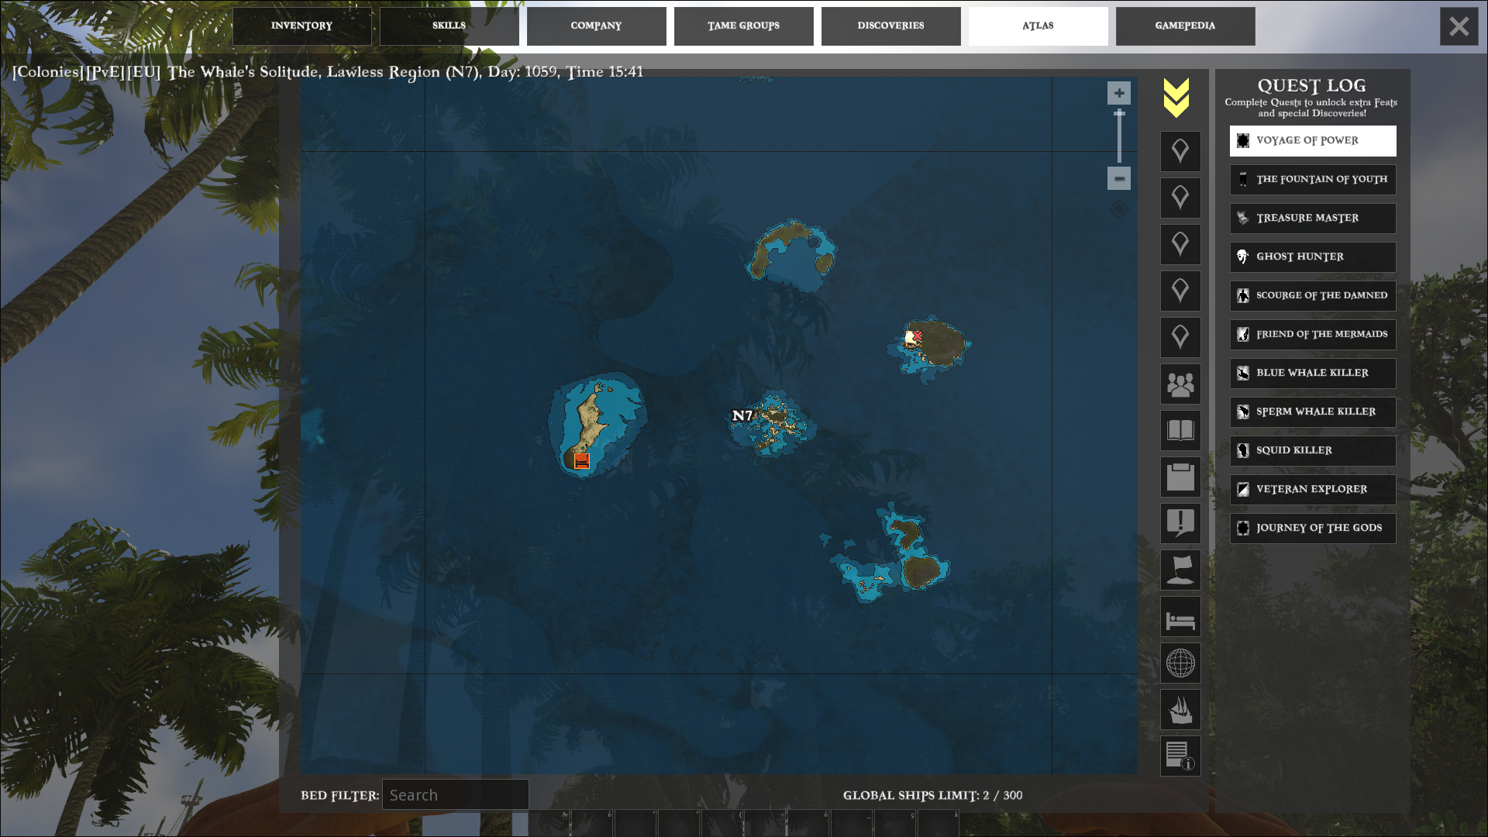
Task: Open the Skills tab
Action: click(x=449, y=26)
